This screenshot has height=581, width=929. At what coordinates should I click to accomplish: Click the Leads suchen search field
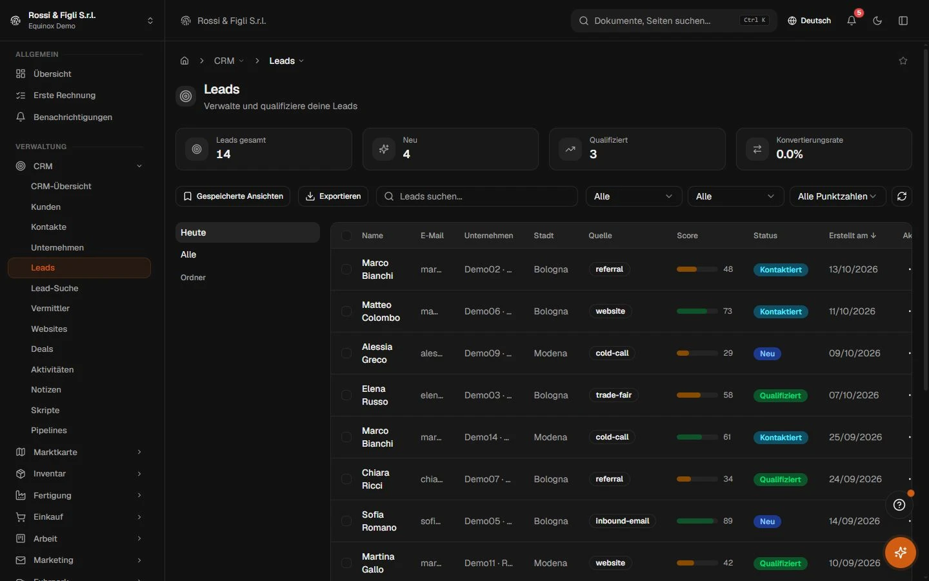click(477, 196)
